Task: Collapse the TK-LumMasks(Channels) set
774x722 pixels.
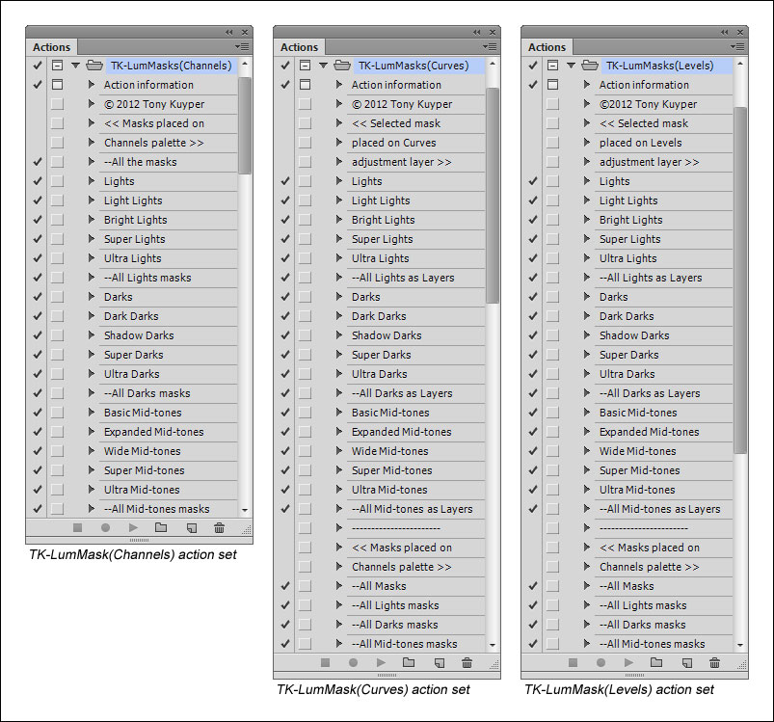Action: (x=75, y=66)
